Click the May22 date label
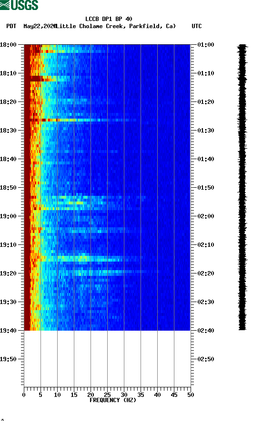This screenshot has height=425, width=263. coord(40,26)
